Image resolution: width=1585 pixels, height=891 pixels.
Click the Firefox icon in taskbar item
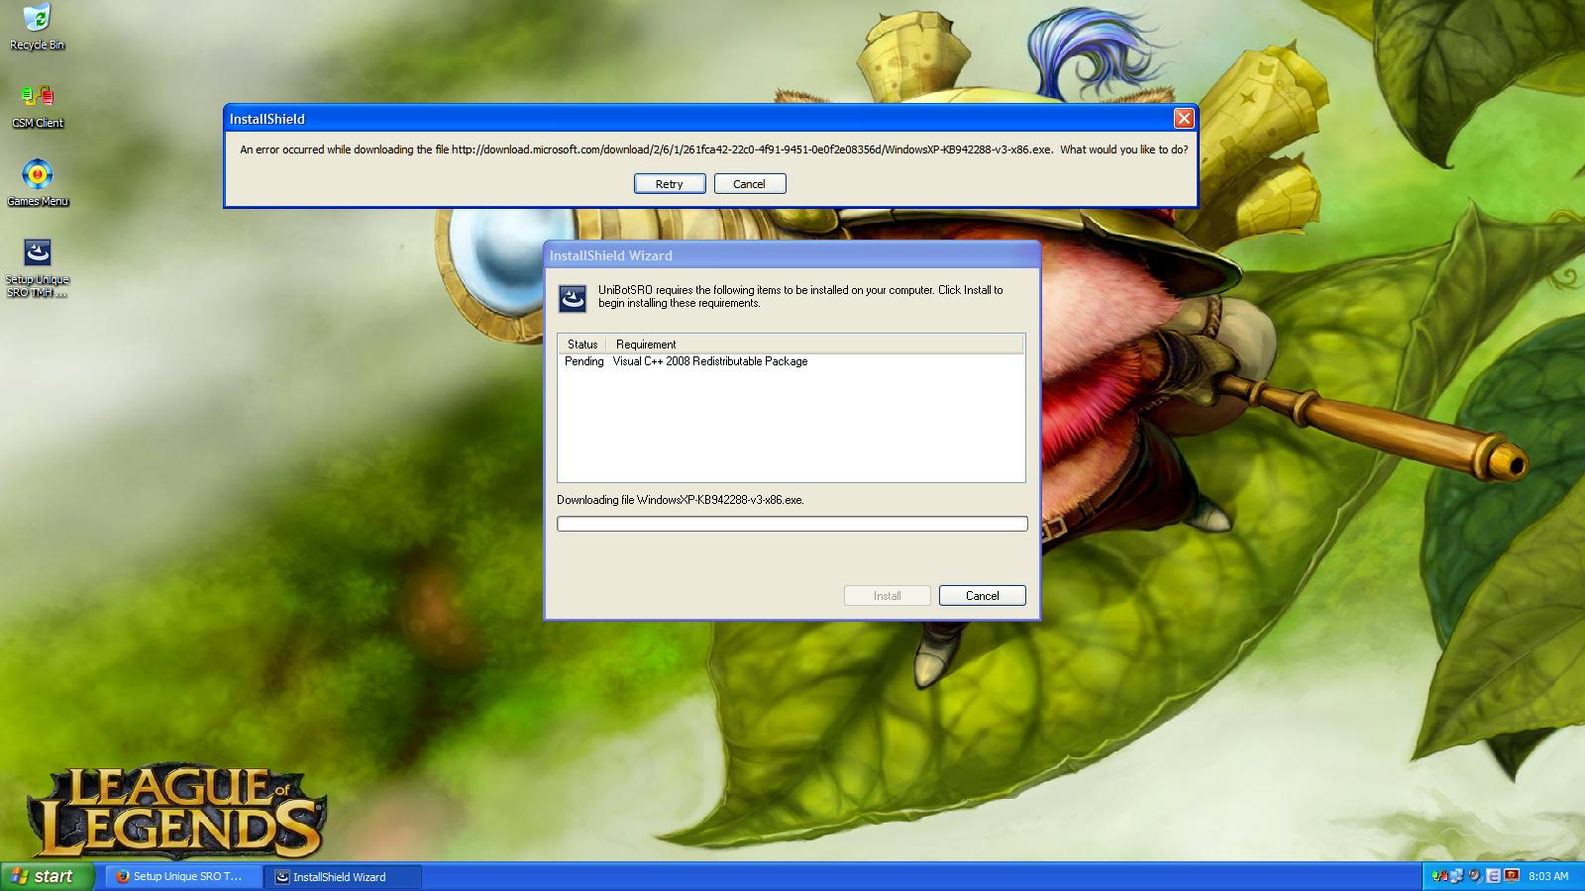point(123,876)
